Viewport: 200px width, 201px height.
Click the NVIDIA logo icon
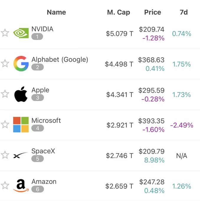[21, 33]
